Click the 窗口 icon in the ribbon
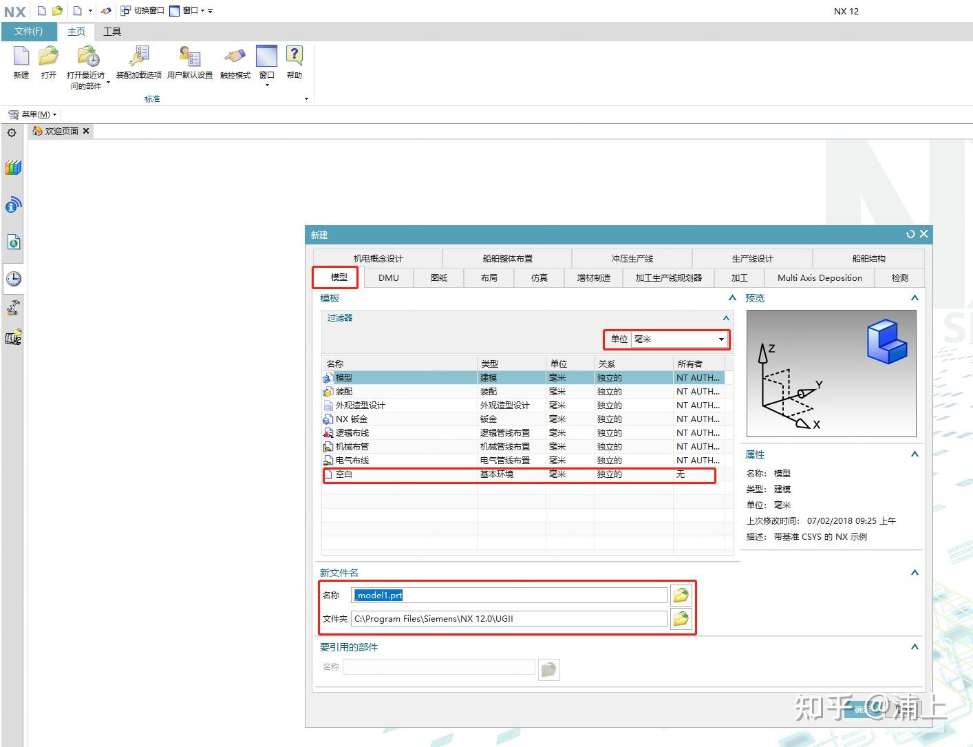Screen dimensions: 973x747 coord(266,56)
